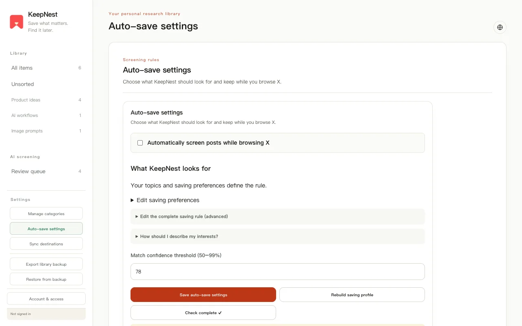Click the Check complete button
Image resolution: width=522 pixels, height=326 pixels.
203,313
